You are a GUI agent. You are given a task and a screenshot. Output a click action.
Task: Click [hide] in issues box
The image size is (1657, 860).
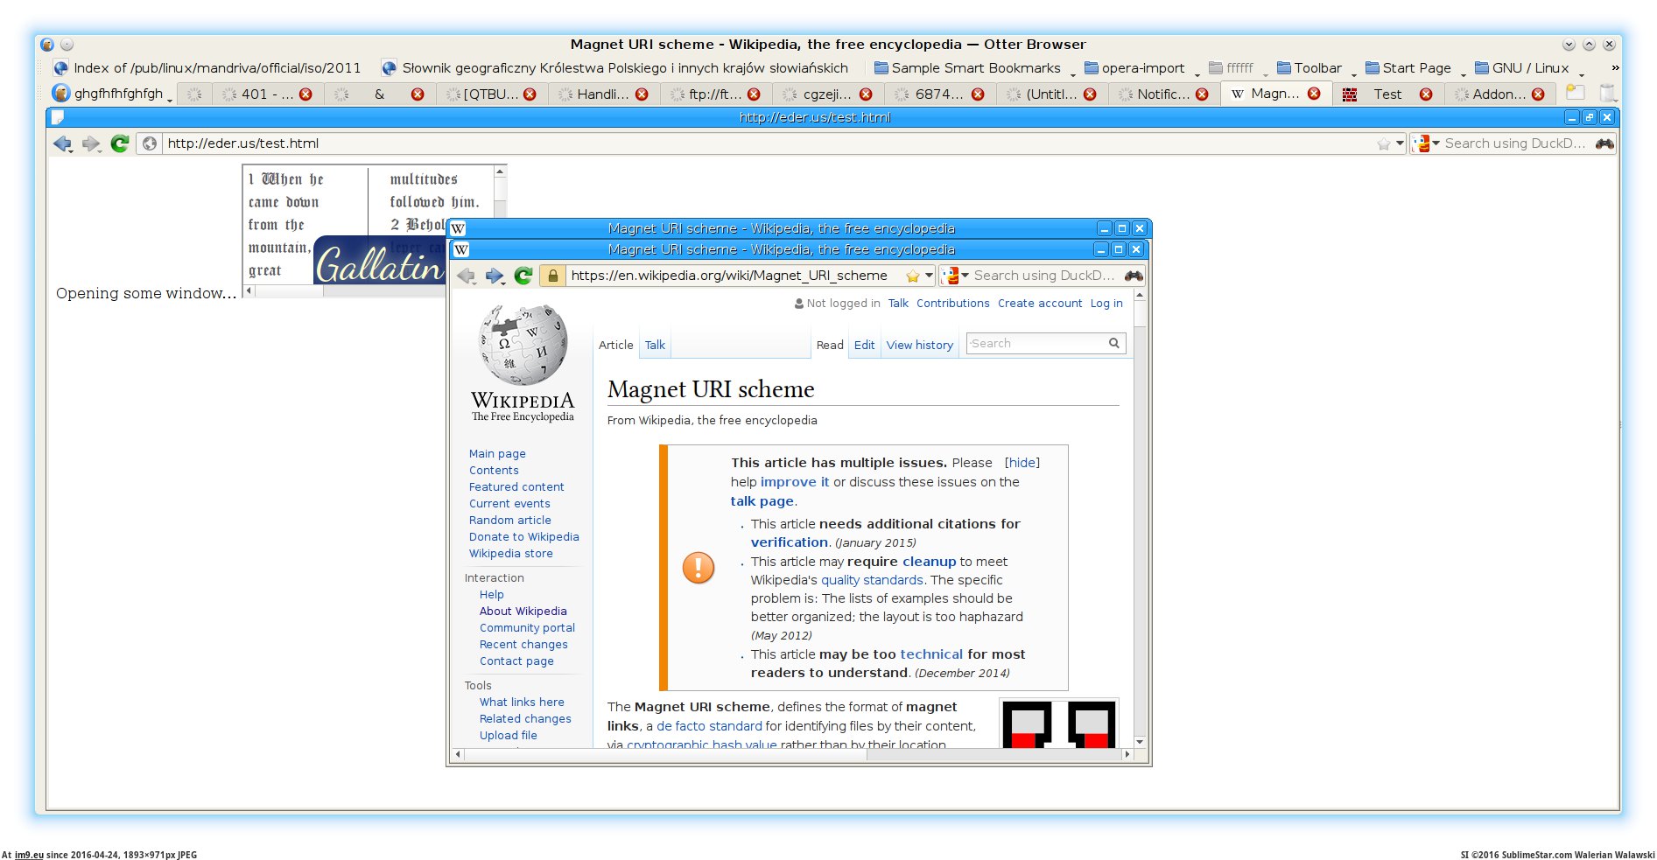(1022, 463)
